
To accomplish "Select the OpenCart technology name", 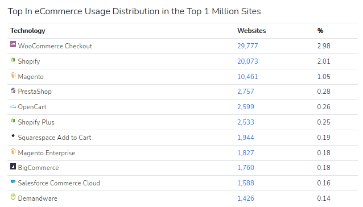I will point(32,107).
